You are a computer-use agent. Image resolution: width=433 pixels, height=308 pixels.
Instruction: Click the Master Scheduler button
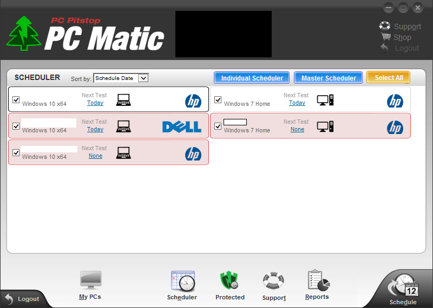pyautogui.click(x=329, y=78)
